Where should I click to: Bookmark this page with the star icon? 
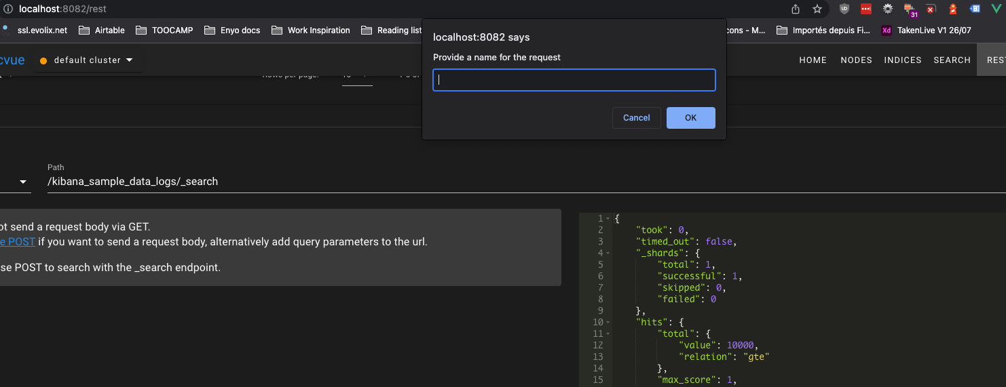[x=817, y=9]
